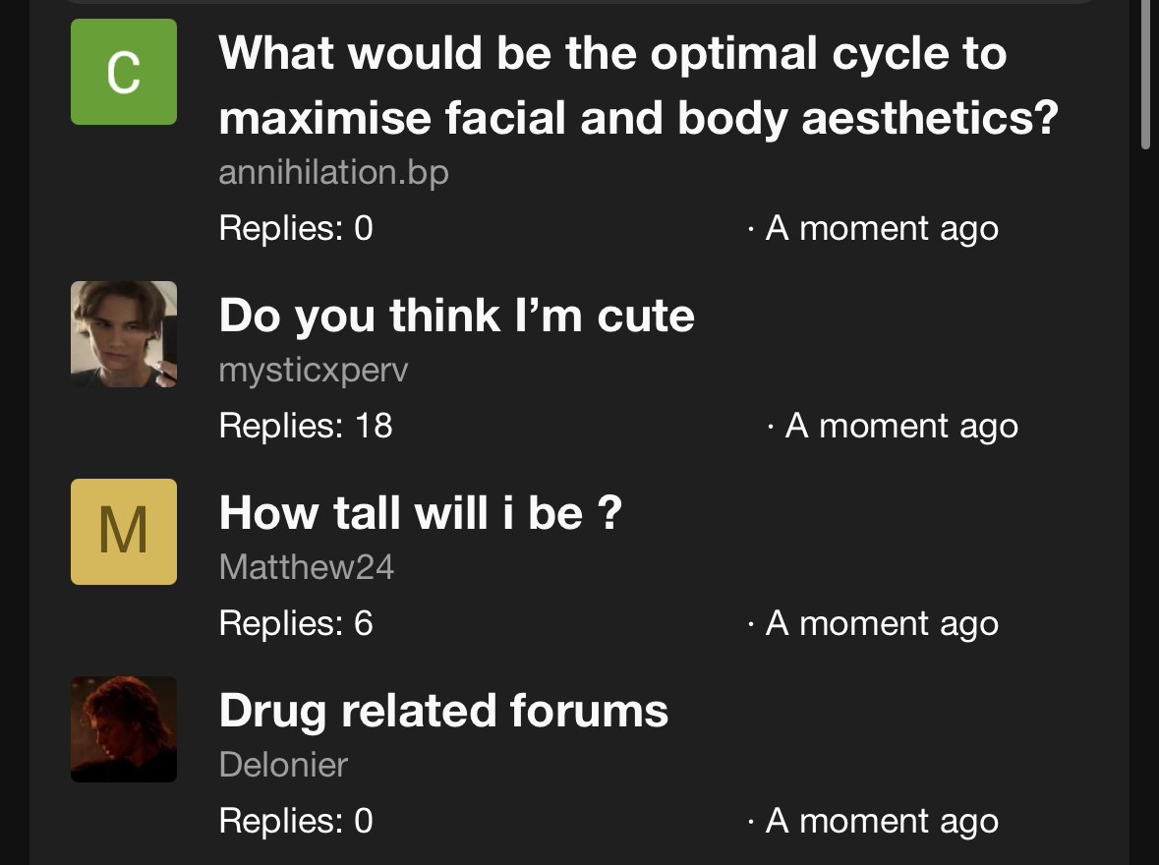1159x865 pixels.
Task: Open Delonier's avatar picture
Action: pyautogui.click(x=124, y=729)
